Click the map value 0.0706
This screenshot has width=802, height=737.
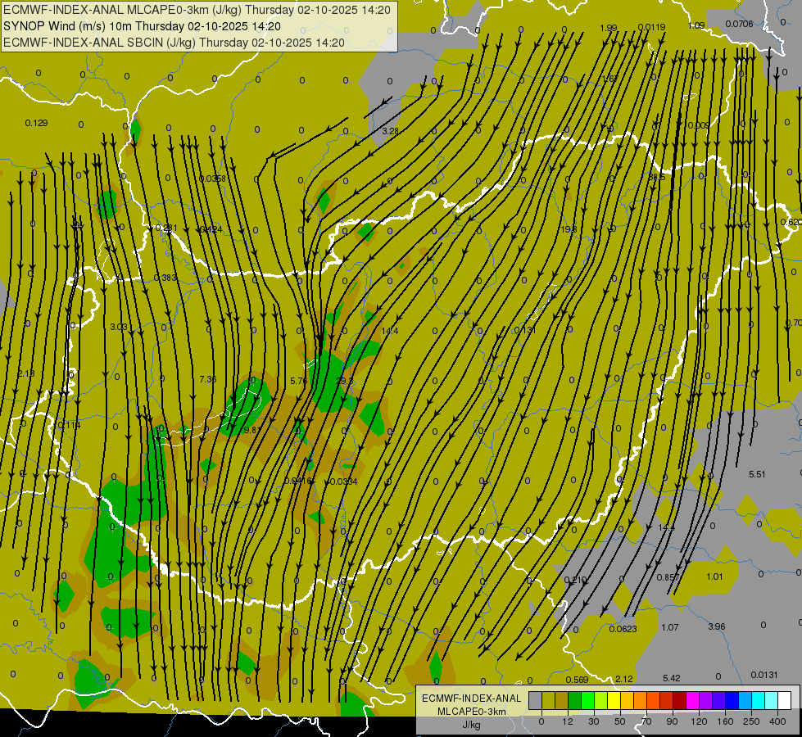coord(739,24)
